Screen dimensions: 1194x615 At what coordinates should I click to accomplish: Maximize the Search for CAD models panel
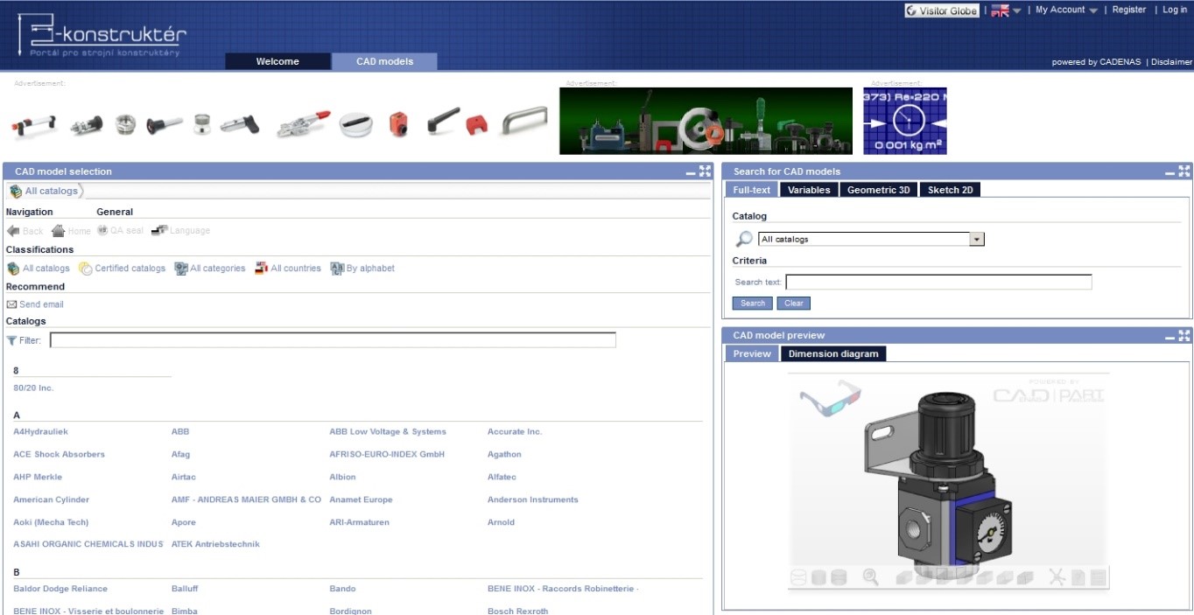coord(1184,171)
